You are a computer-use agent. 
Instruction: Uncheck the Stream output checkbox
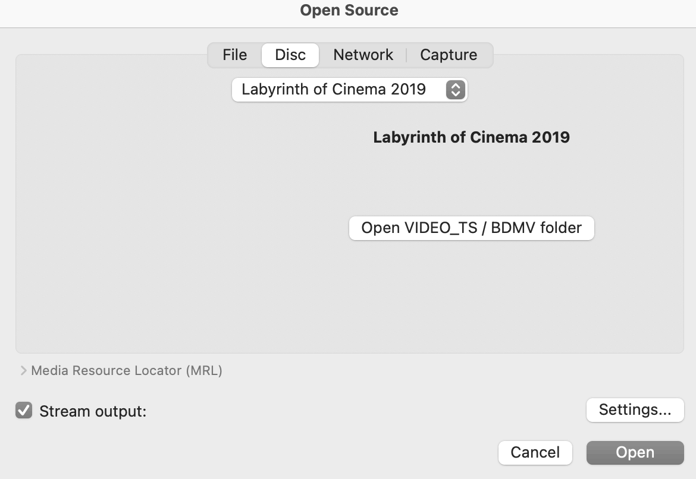[x=24, y=411]
